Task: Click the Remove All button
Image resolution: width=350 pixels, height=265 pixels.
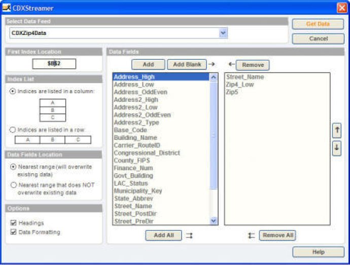Action: tap(277, 235)
